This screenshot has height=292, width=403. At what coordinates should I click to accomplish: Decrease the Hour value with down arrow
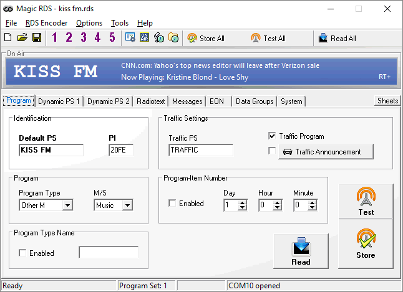tap(278, 207)
